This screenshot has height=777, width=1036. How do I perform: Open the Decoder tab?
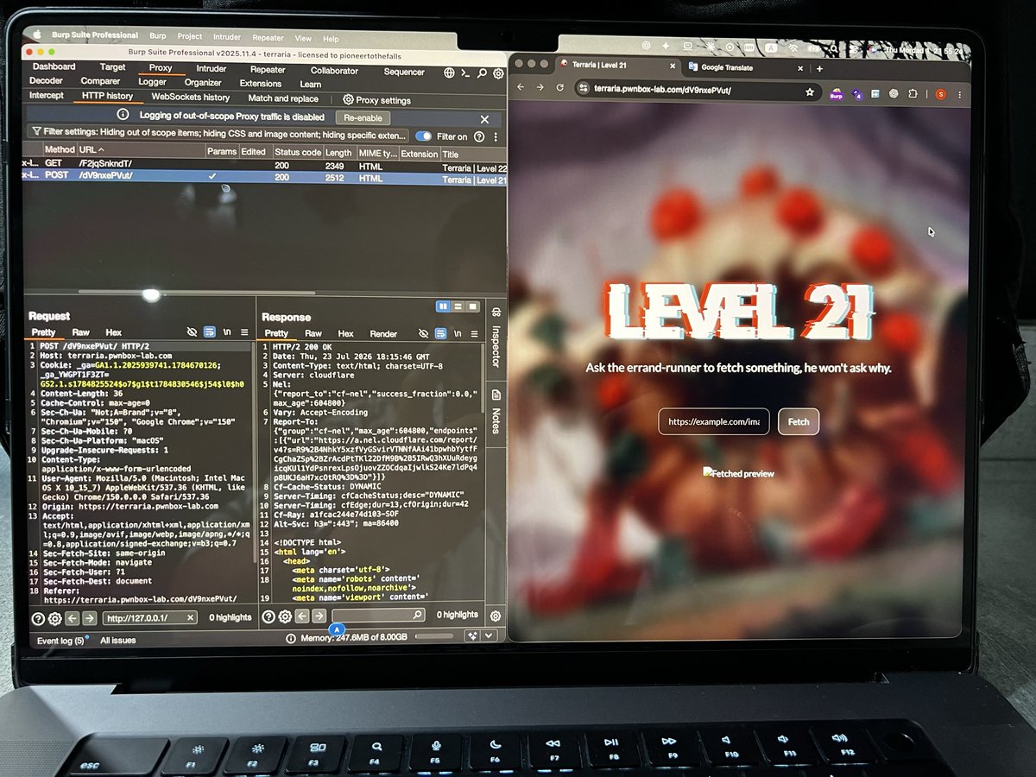pos(46,81)
